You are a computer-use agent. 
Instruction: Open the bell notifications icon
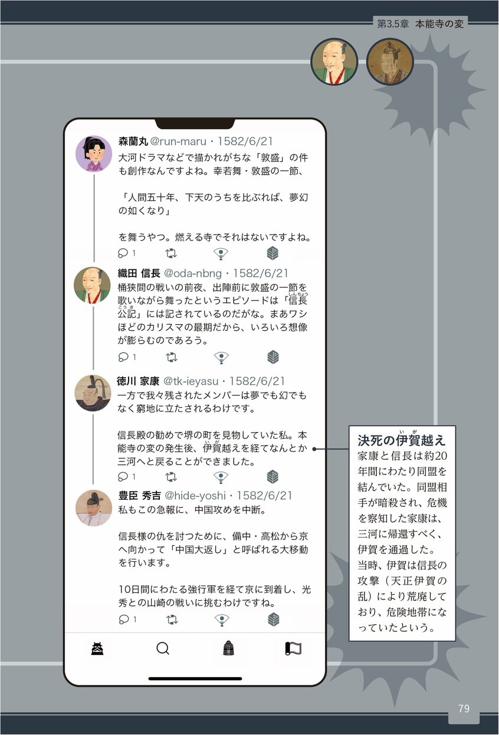pyautogui.click(x=228, y=648)
